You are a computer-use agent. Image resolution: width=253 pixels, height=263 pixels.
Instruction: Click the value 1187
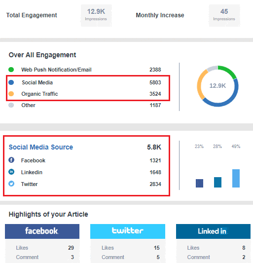[x=155, y=105]
